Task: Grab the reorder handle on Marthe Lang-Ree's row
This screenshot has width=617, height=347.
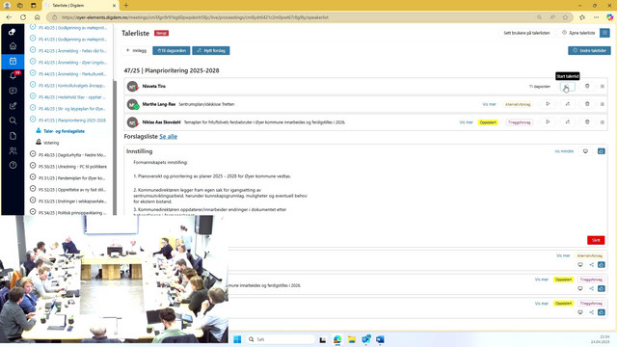Action: 602,104
